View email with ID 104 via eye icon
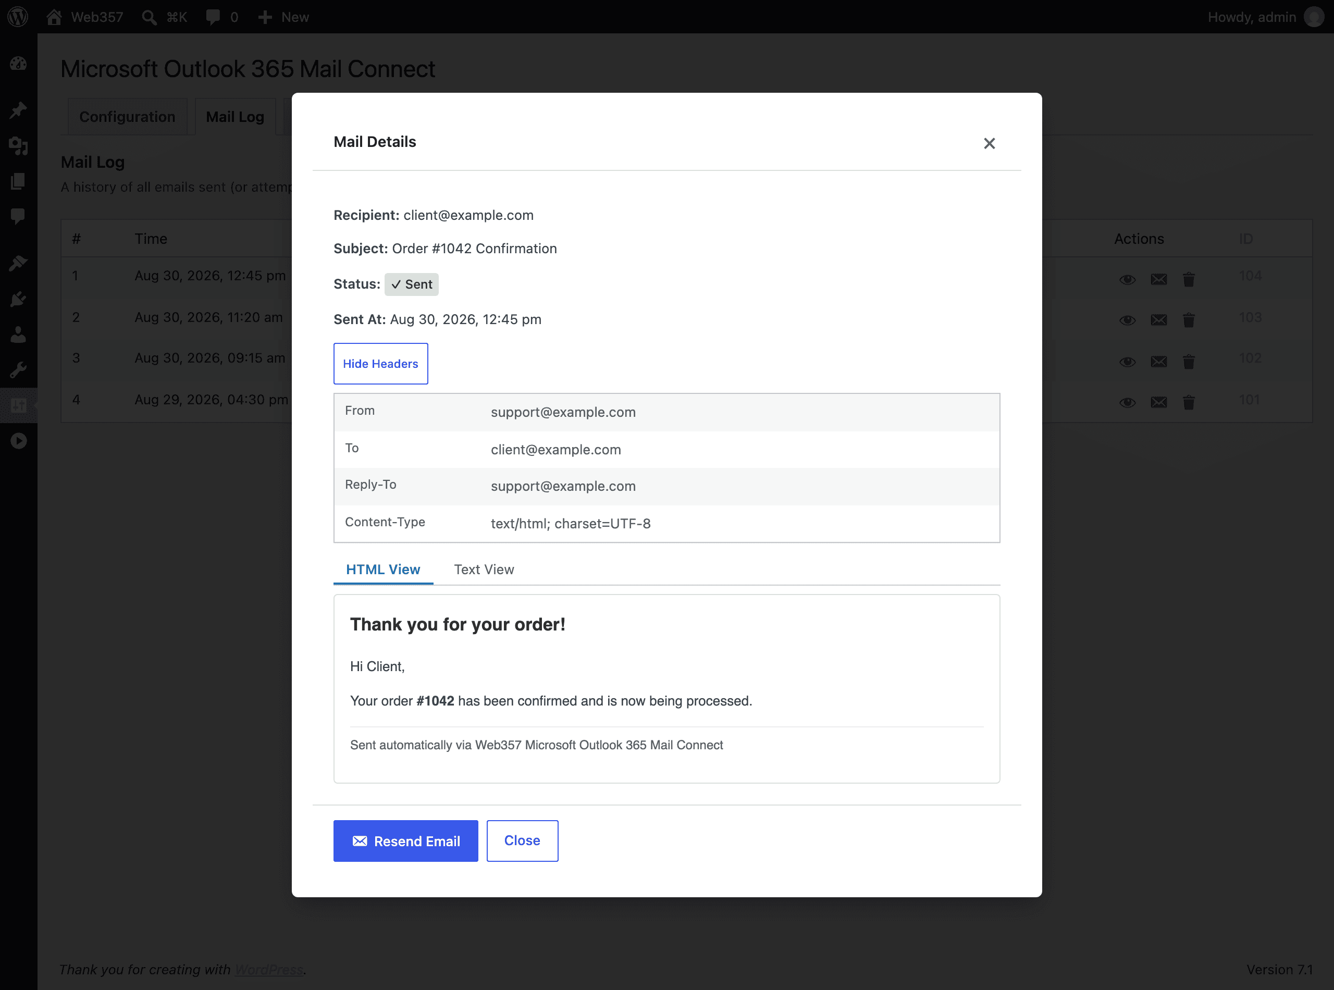Image resolution: width=1334 pixels, height=990 pixels. coord(1127,279)
